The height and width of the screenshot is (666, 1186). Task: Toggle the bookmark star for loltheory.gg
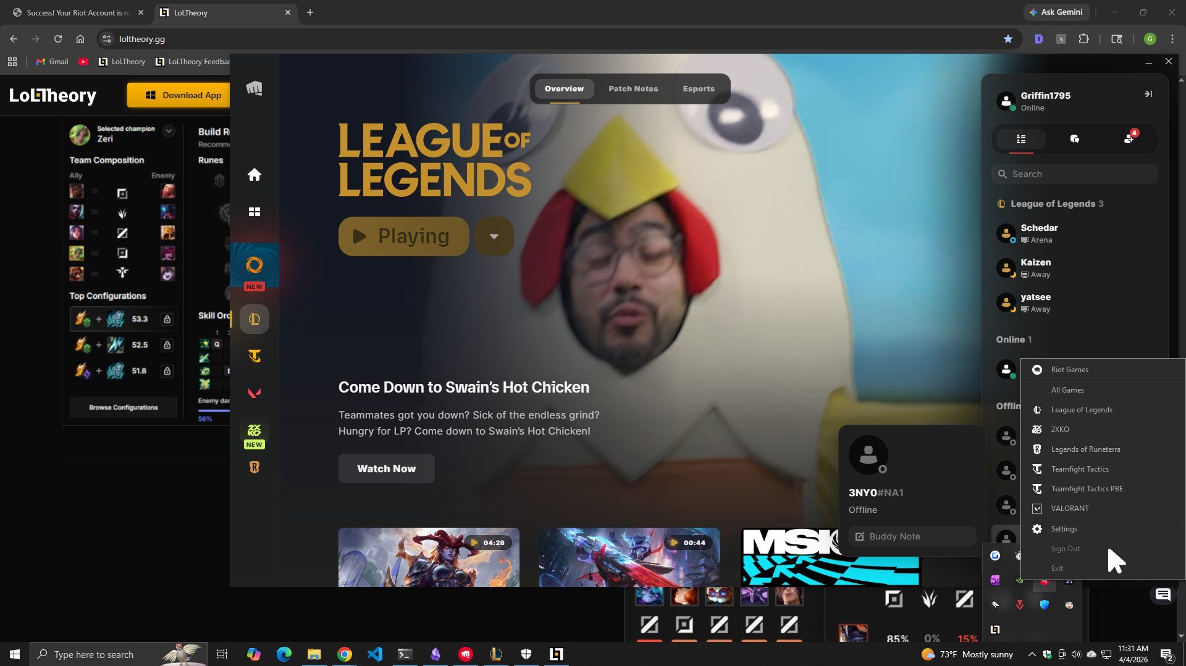coord(1009,38)
